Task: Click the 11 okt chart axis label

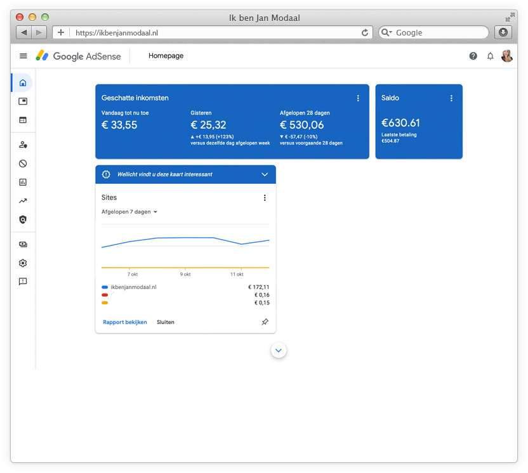Action: point(237,274)
